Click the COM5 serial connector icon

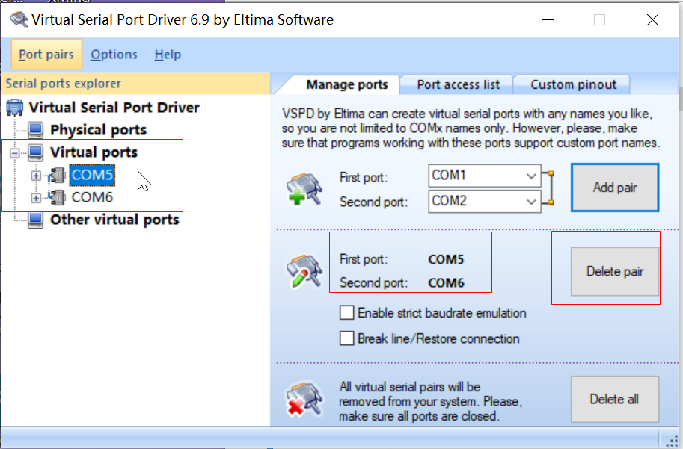pyautogui.click(x=57, y=175)
